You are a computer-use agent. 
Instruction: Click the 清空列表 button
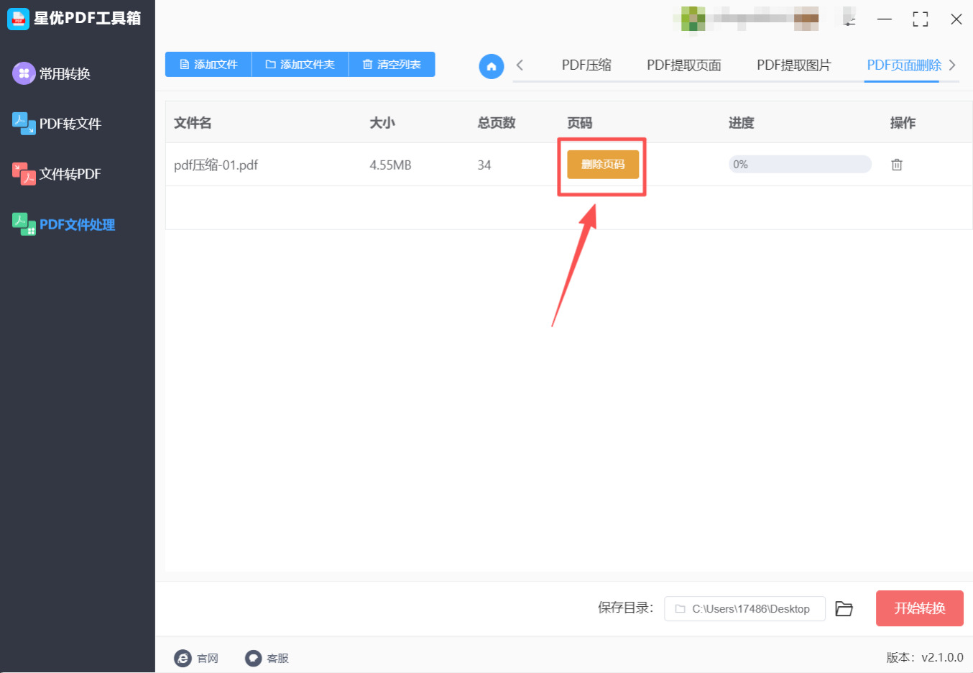tap(392, 64)
